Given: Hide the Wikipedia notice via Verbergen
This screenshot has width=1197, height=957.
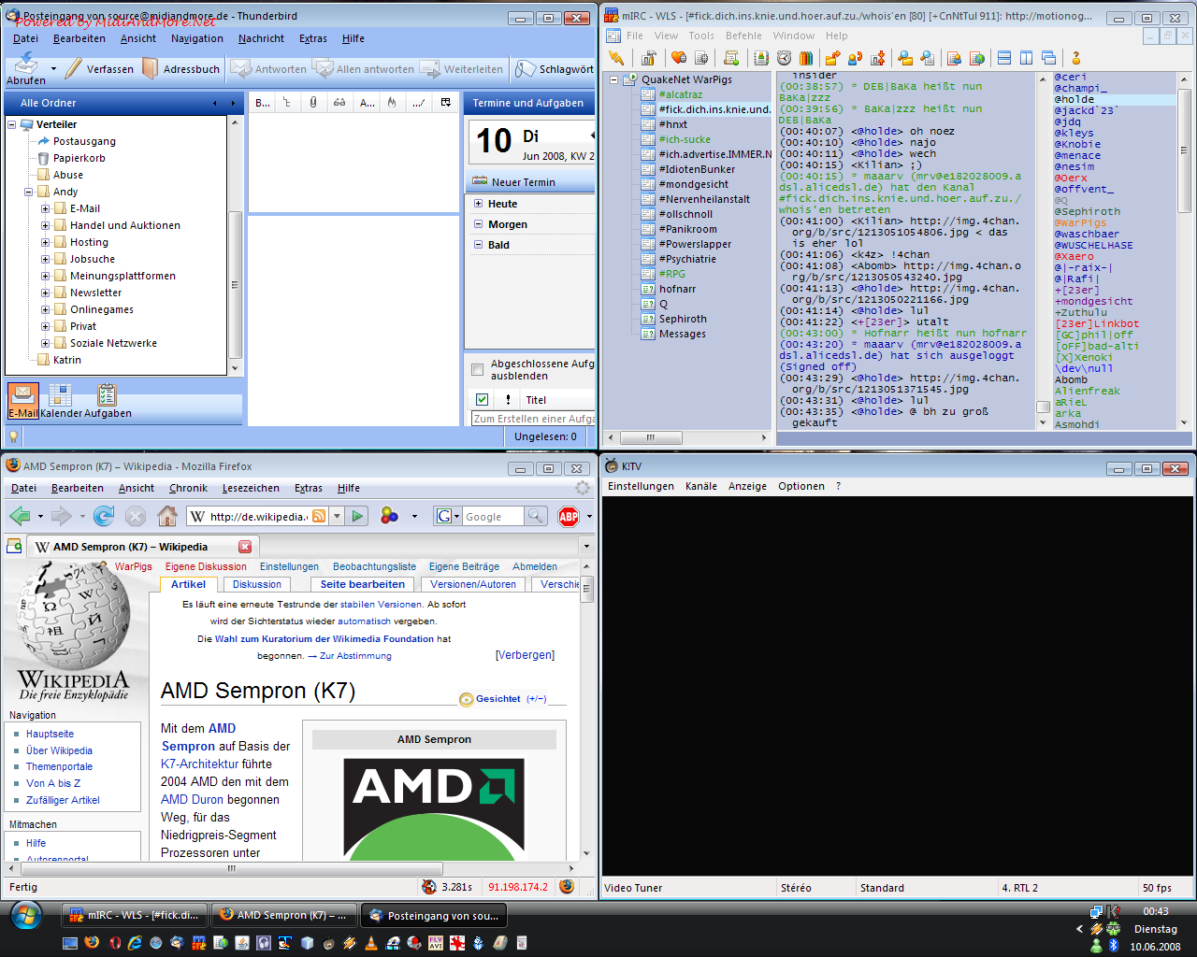Looking at the screenshot, I should [x=525, y=655].
